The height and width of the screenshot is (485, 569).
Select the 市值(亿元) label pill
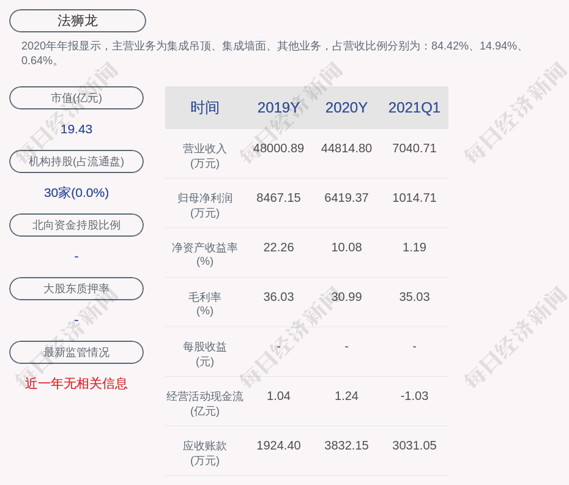(76, 98)
